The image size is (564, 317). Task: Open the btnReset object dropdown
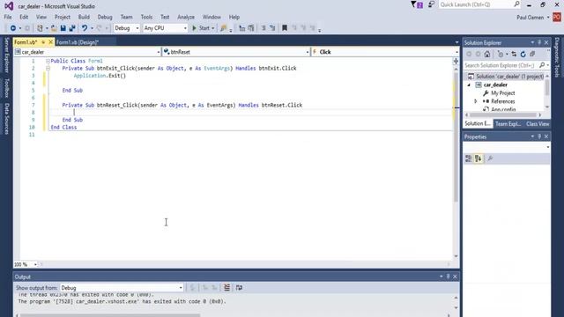236,52
